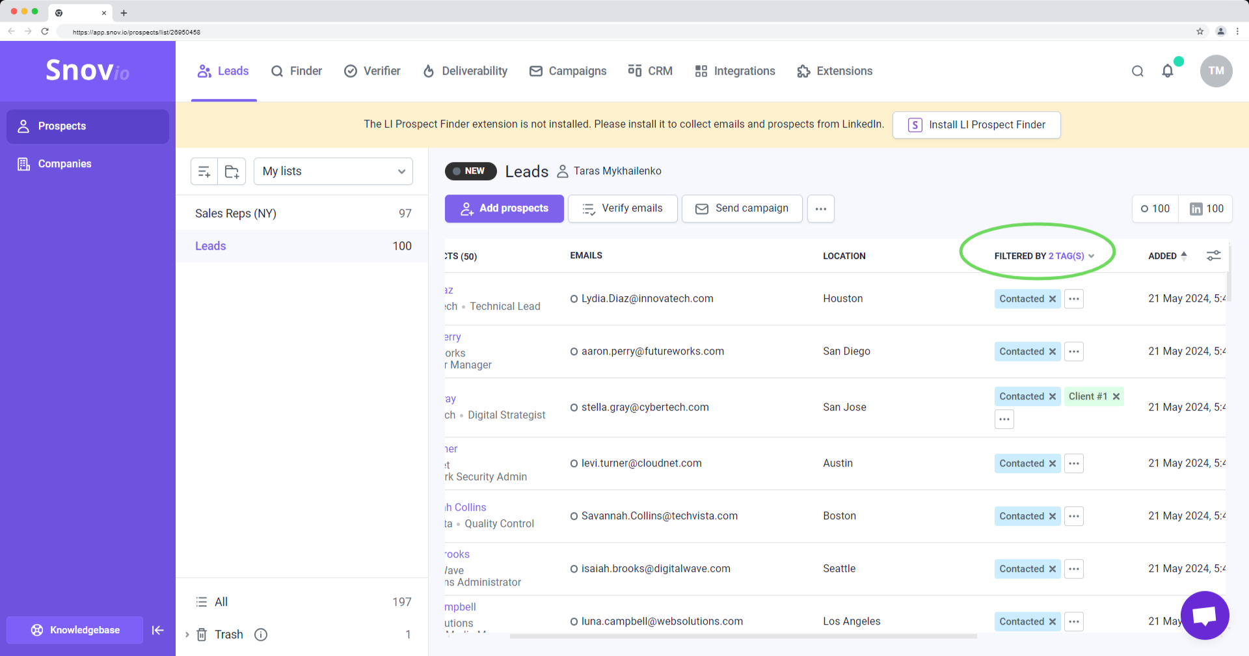Image resolution: width=1249 pixels, height=656 pixels.
Task: Open the Integrations menu
Action: pos(735,71)
